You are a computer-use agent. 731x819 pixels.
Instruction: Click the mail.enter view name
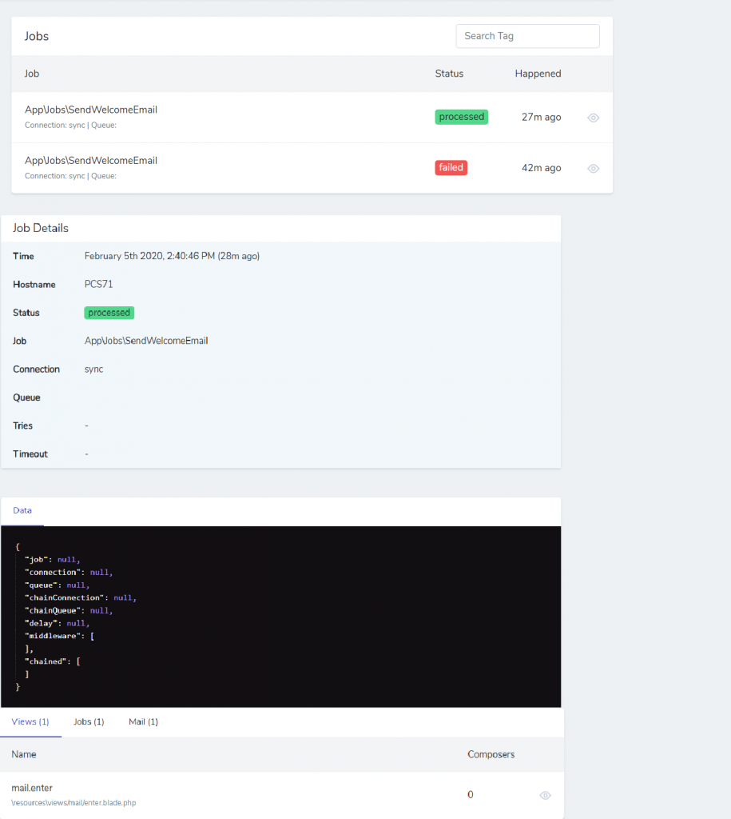tap(32, 788)
